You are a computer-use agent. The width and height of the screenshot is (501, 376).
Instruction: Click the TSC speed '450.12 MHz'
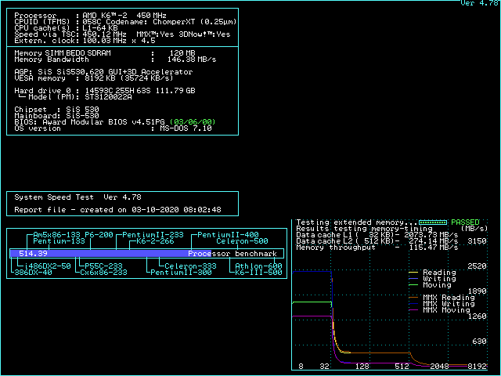tap(104, 34)
